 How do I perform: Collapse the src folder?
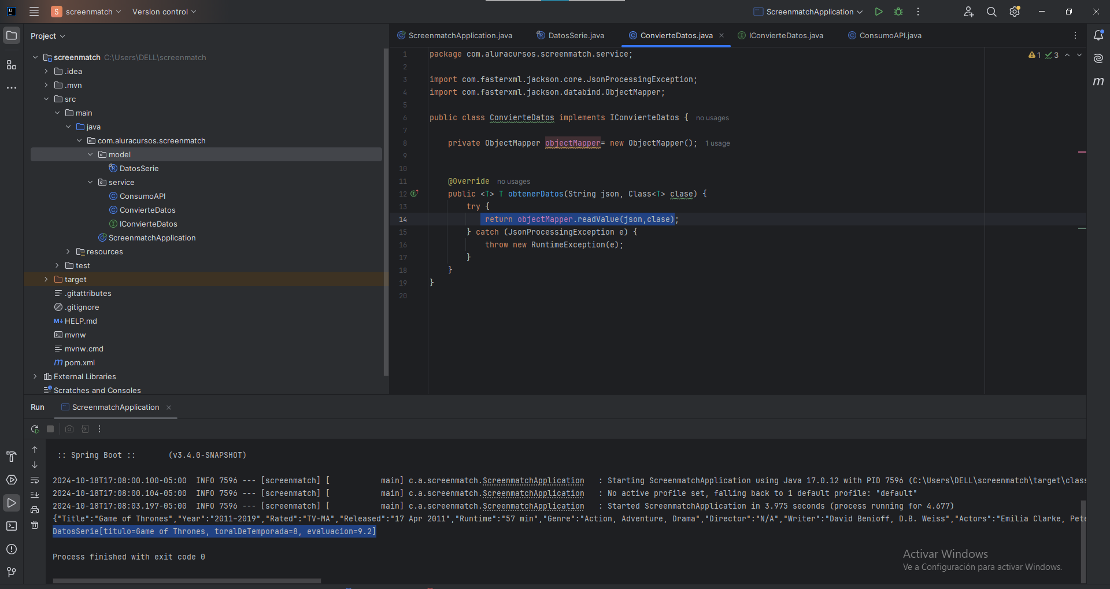click(x=46, y=99)
